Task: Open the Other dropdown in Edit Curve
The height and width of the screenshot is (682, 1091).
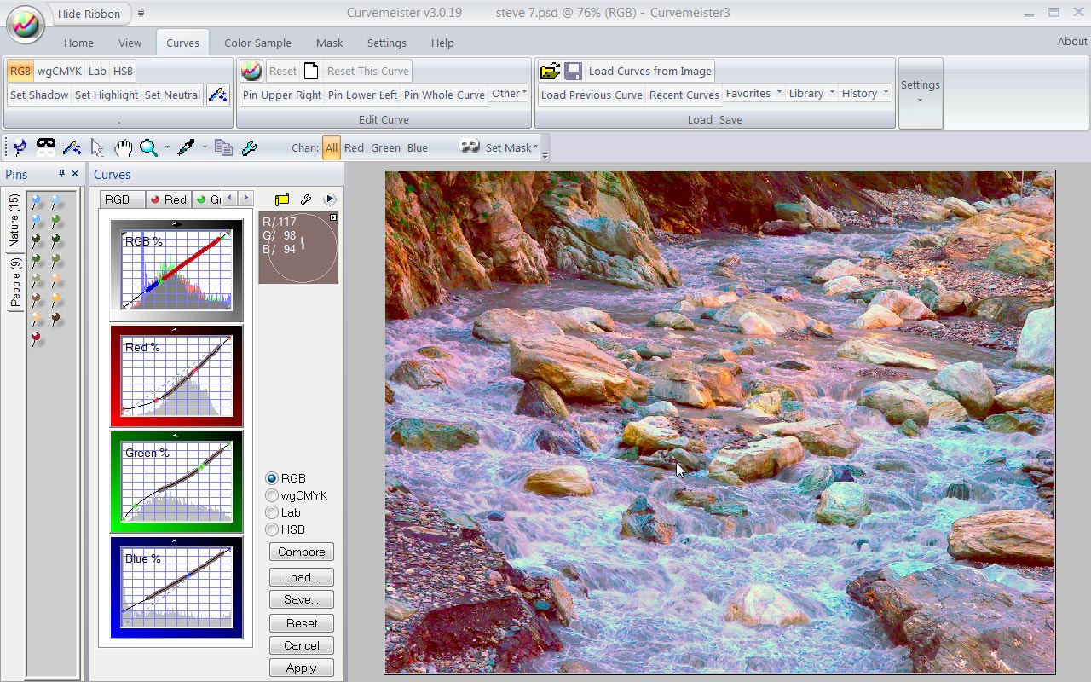Action: pos(509,94)
